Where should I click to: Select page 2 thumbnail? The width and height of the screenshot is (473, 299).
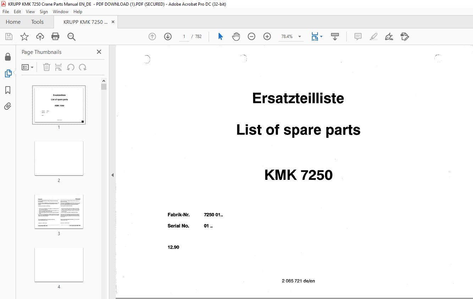59,158
